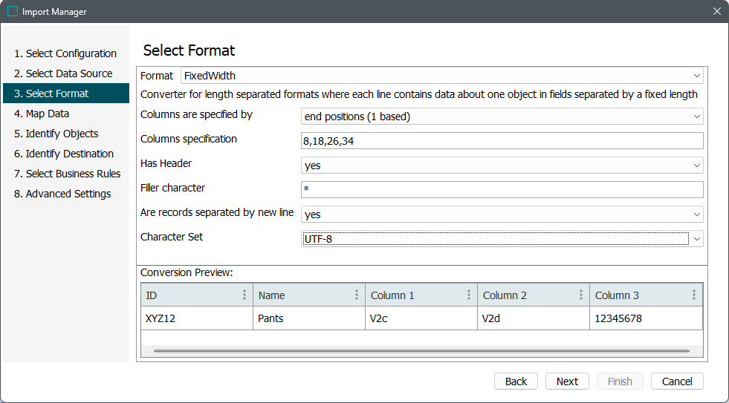Viewport: 729px width, 403px height.
Task: Expand the Has Header dropdown
Action: click(x=696, y=166)
